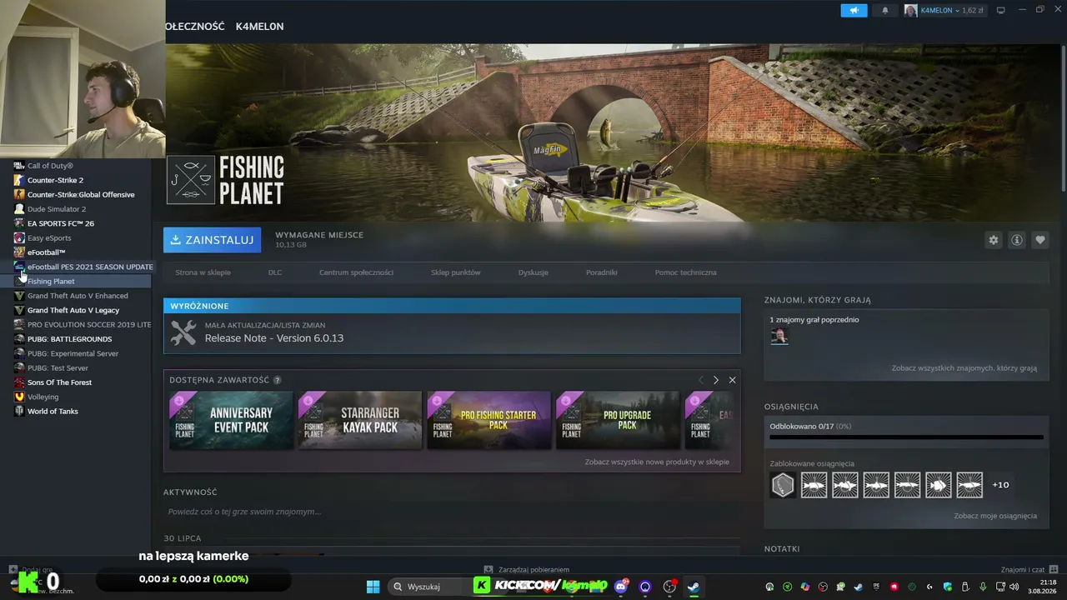Open help for Dostępna zawartość section

pyautogui.click(x=278, y=380)
